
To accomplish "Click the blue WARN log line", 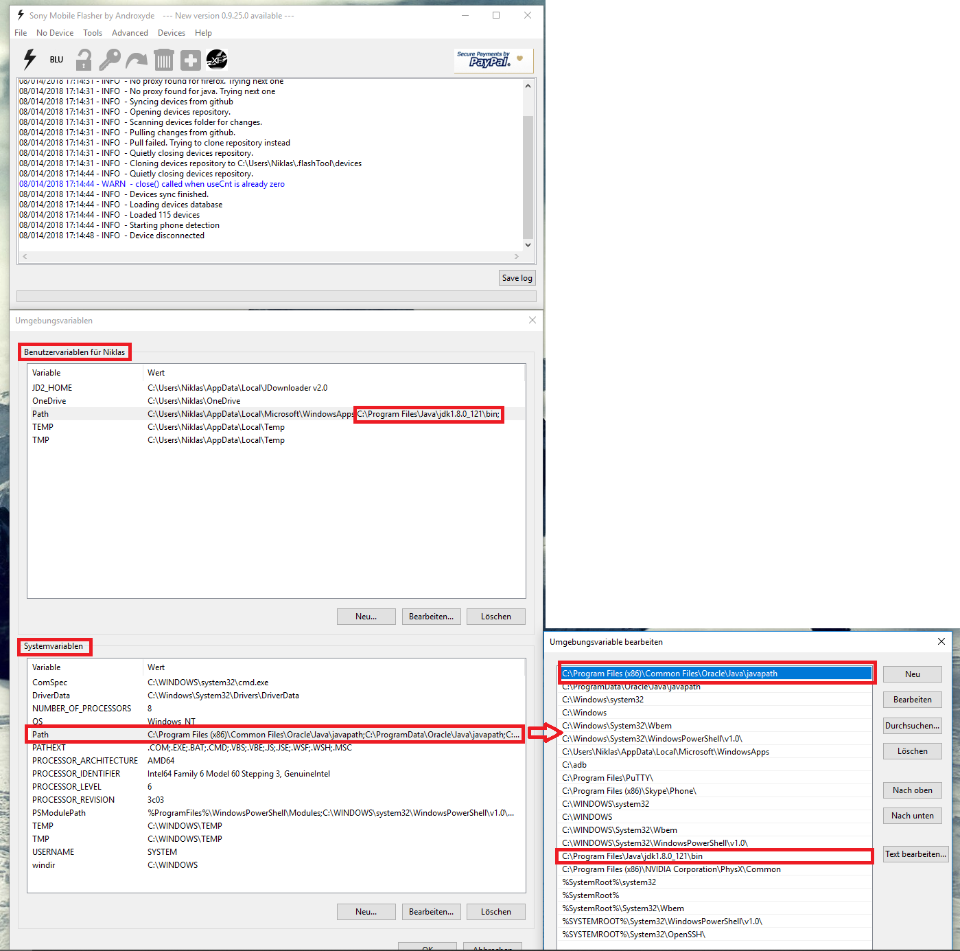I will (152, 184).
